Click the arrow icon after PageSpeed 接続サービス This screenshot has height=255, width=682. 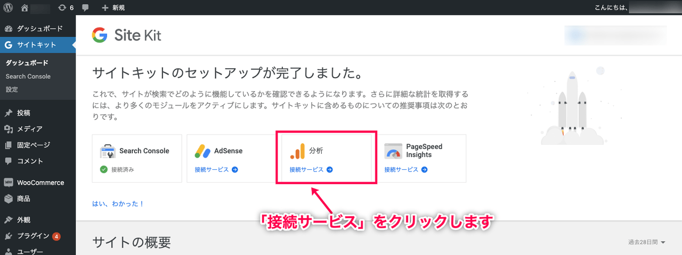click(425, 170)
